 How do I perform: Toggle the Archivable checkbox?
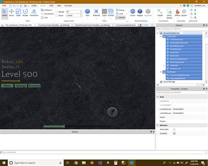pyautogui.click(x=174, y=129)
